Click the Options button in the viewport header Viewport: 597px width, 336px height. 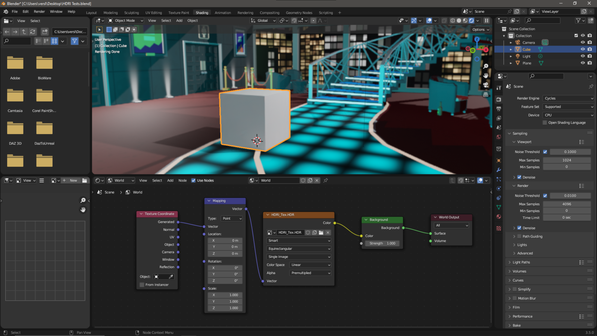point(480,29)
